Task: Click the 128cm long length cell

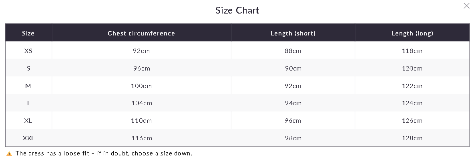Action: click(412, 138)
